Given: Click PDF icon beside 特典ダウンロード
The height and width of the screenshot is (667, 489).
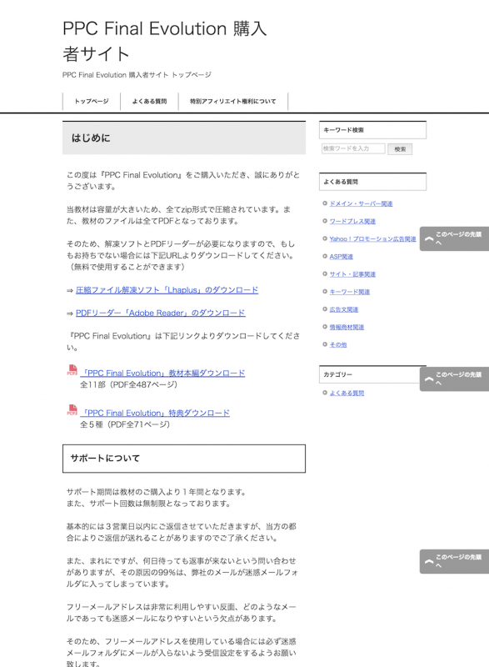Looking at the screenshot, I should pos(72,409).
